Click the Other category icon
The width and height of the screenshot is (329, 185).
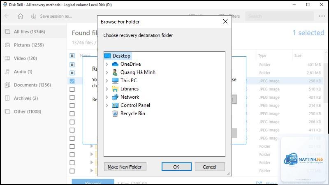click(7, 111)
